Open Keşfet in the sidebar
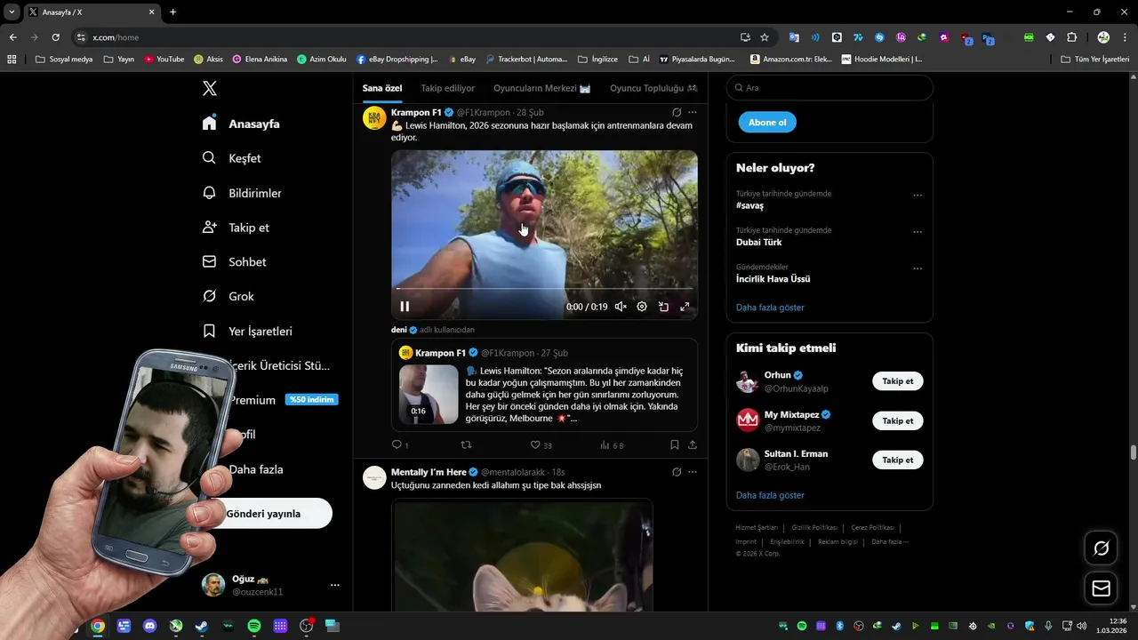Screen dimensions: 1138x640 point(231,158)
